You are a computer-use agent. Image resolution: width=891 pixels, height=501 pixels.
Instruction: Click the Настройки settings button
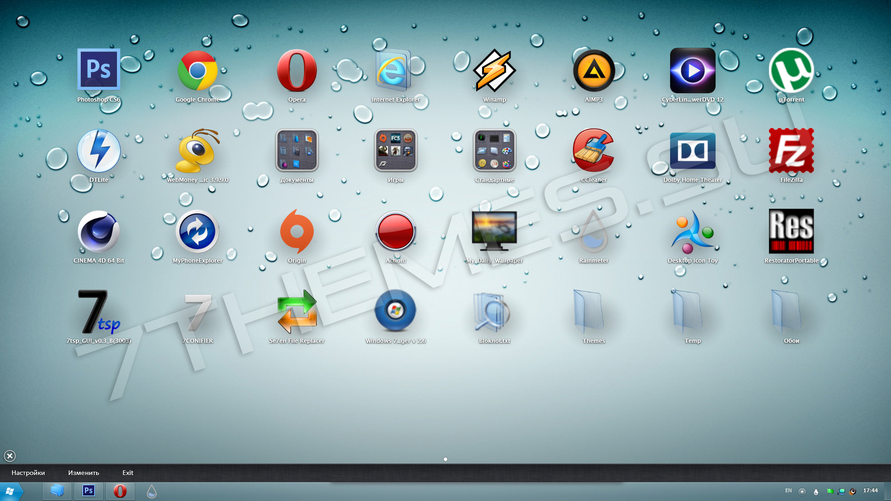29,472
